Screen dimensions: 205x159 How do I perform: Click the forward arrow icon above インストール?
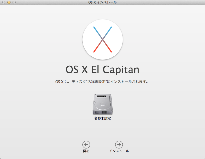[x=119, y=145]
